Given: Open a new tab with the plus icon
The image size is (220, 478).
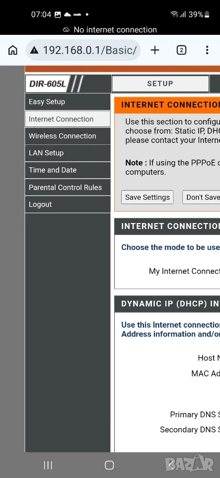Looking at the screenshot, I should (155, 50).
